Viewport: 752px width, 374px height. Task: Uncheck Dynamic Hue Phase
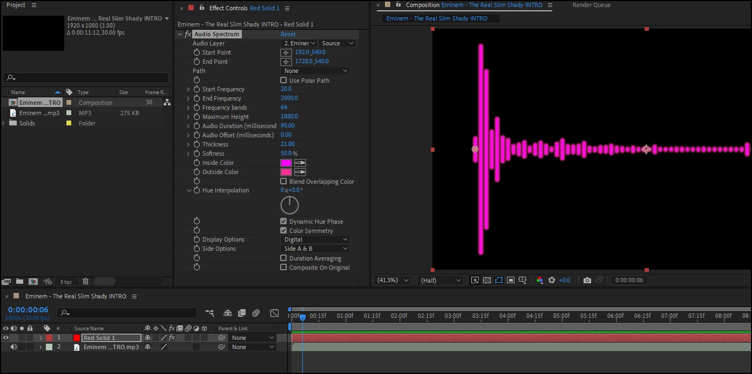click(283, 221)
